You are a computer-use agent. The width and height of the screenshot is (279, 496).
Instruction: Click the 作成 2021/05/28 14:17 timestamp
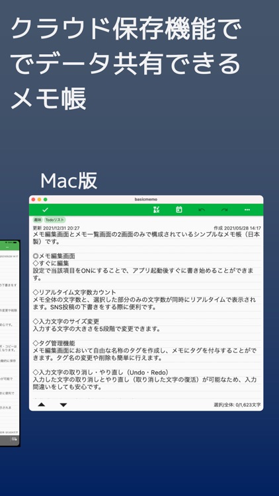[x=237, y=228]
